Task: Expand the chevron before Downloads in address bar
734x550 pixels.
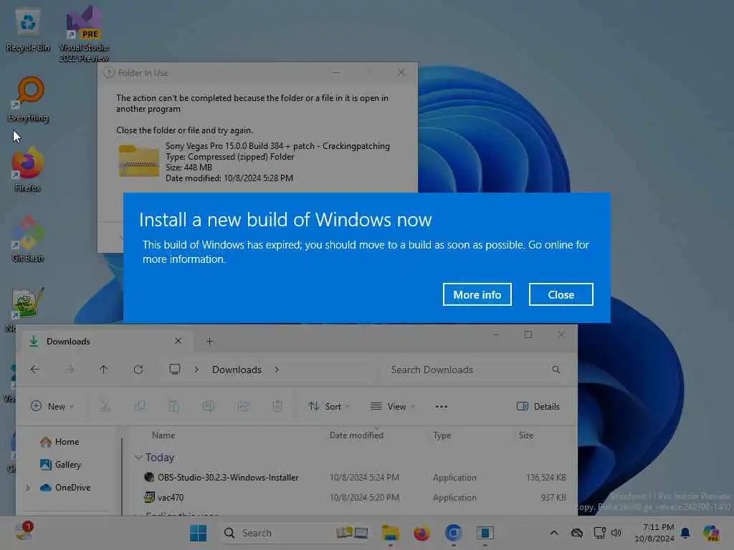Action: click(196, 370)
